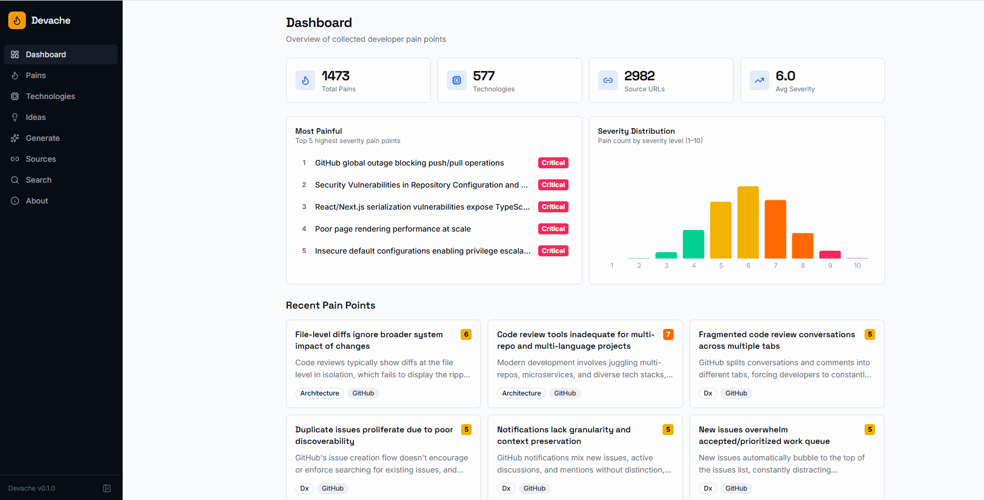Screen dimensions: 984x500
Task: Click the Avg Severity trend icon
Action: click(759, 80)
